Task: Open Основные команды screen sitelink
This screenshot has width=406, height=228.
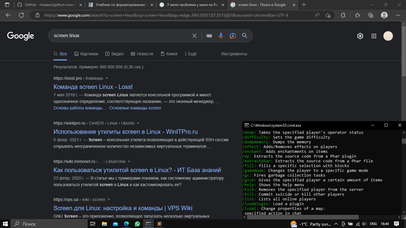Action: pos(135,108)
